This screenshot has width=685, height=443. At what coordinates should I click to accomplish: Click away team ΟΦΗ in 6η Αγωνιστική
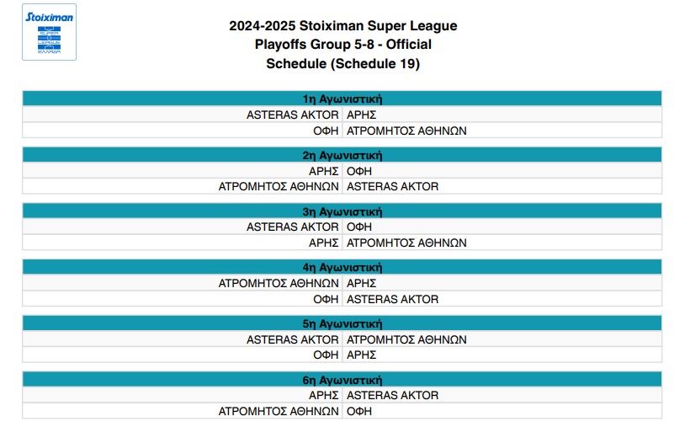(x=359, y=411)
